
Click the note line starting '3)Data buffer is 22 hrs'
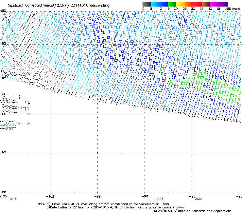coord(115,207)
